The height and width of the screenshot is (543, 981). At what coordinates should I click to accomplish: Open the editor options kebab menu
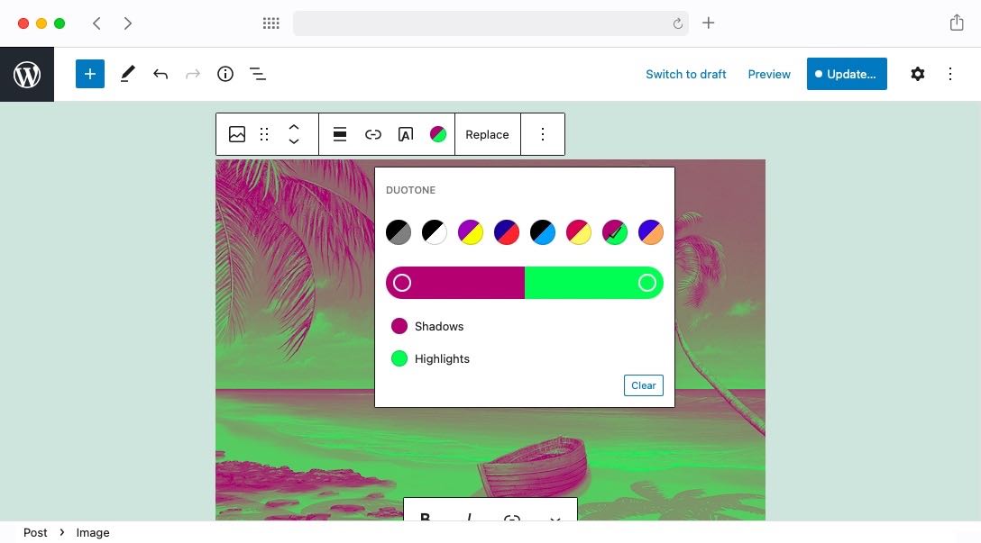point(950,74)
